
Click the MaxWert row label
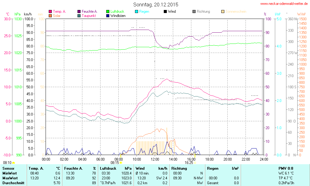click(10, 178)
